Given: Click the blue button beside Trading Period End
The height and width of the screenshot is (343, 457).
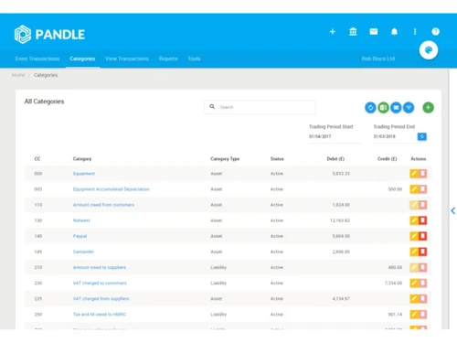Looking at the screenshot, I should [422, 136].
